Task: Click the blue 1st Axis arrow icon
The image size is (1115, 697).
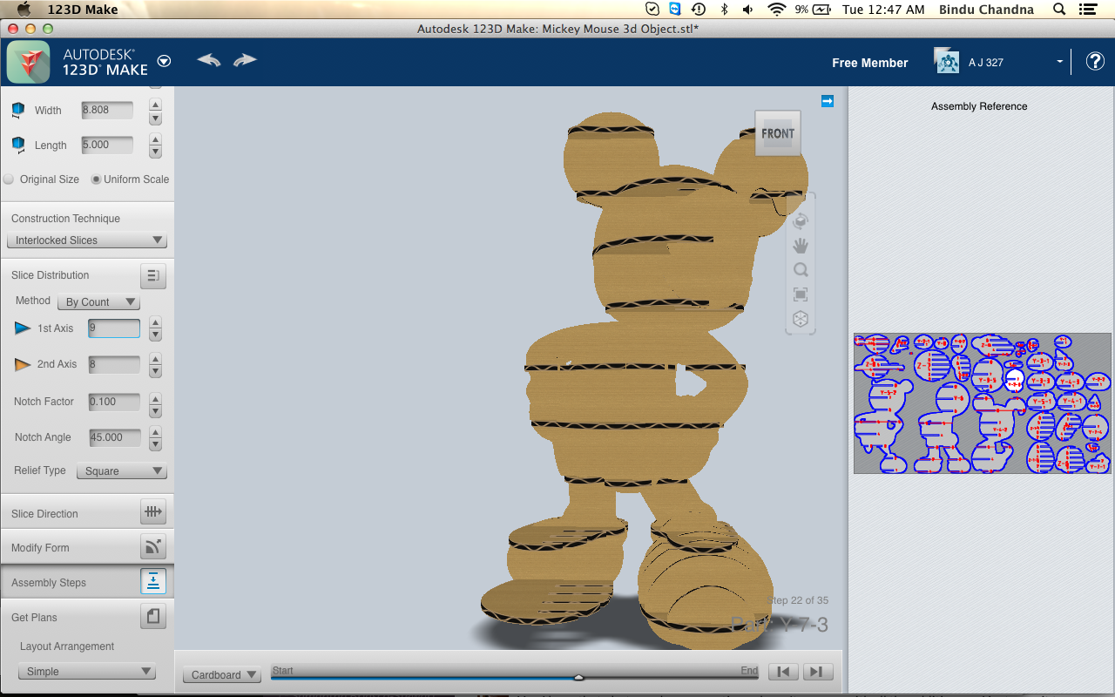Action: [x=23, y=328]
